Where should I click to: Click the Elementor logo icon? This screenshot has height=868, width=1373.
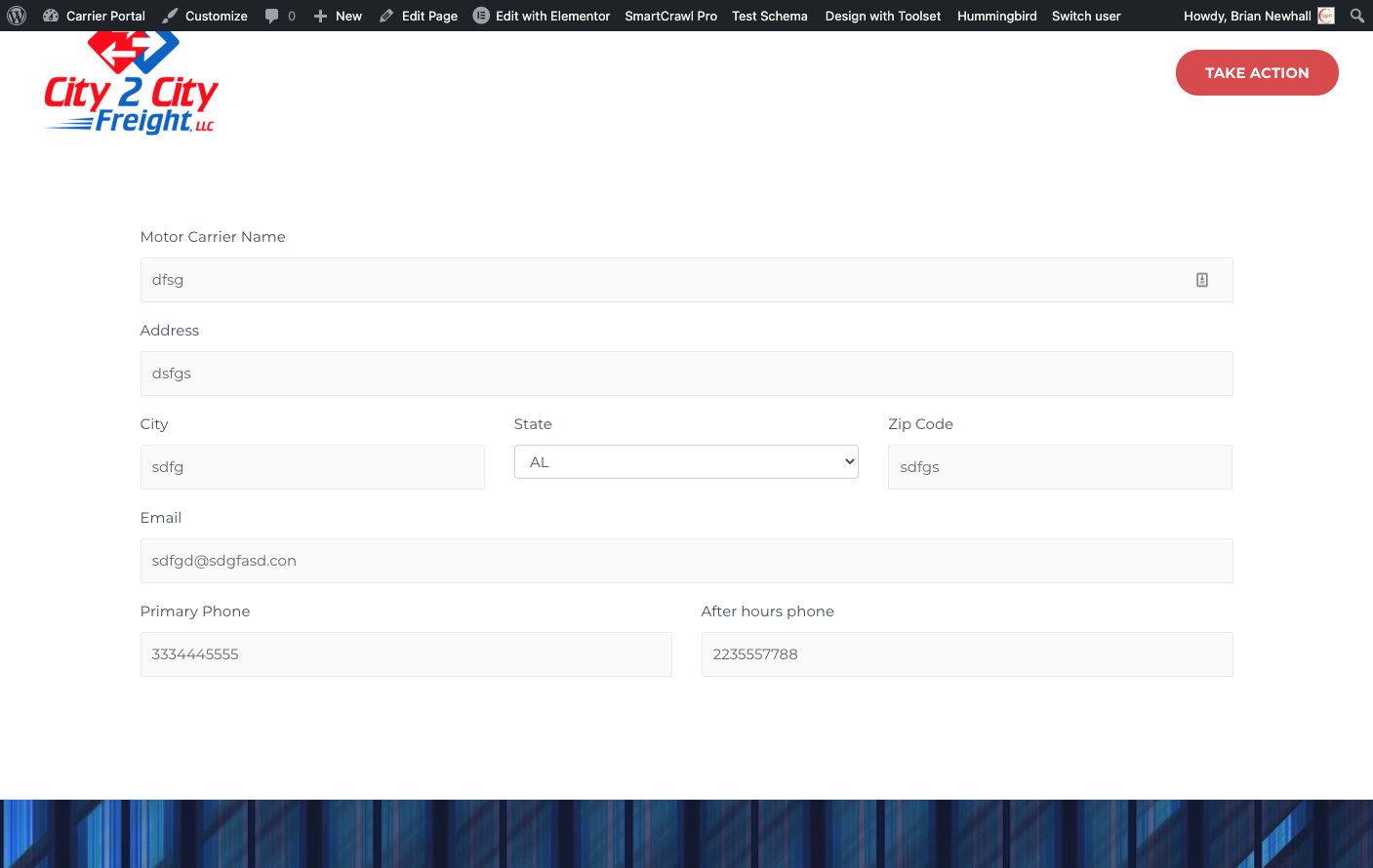(481, 16)
